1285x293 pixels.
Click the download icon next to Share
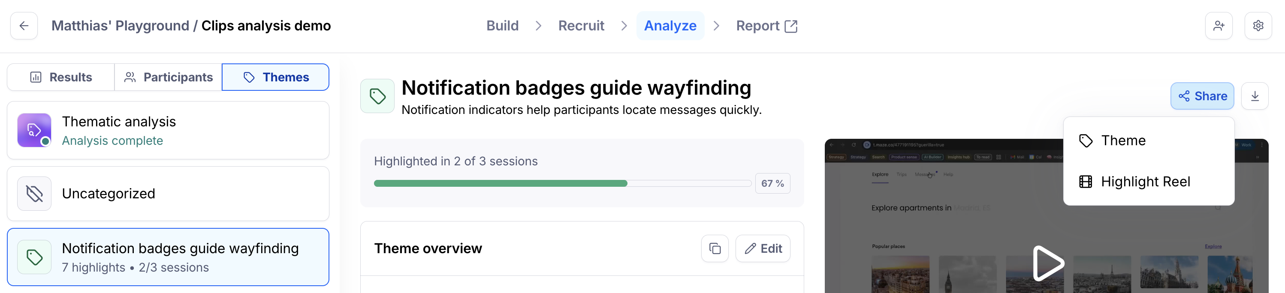pyautogui.click(x=1255, y=96)
